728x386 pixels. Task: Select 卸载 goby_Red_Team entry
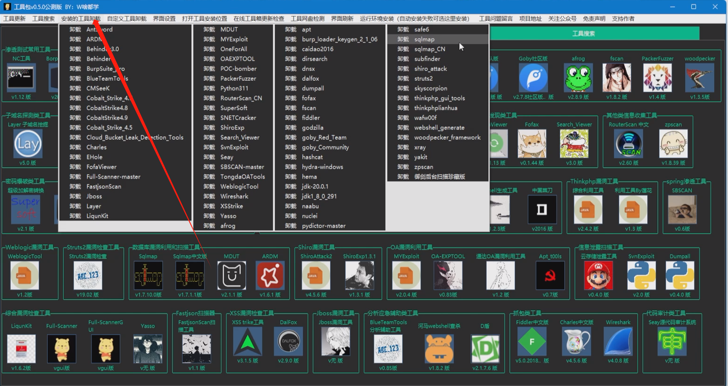coord(330,138)
